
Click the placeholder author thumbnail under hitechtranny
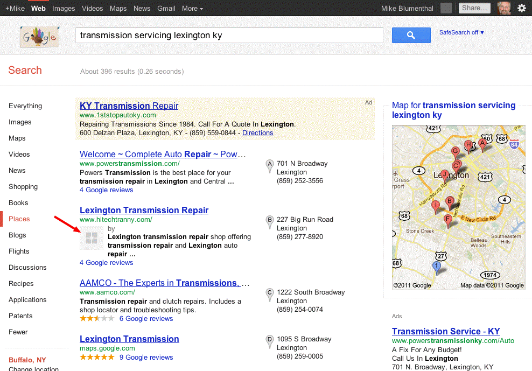click(92, 238)
